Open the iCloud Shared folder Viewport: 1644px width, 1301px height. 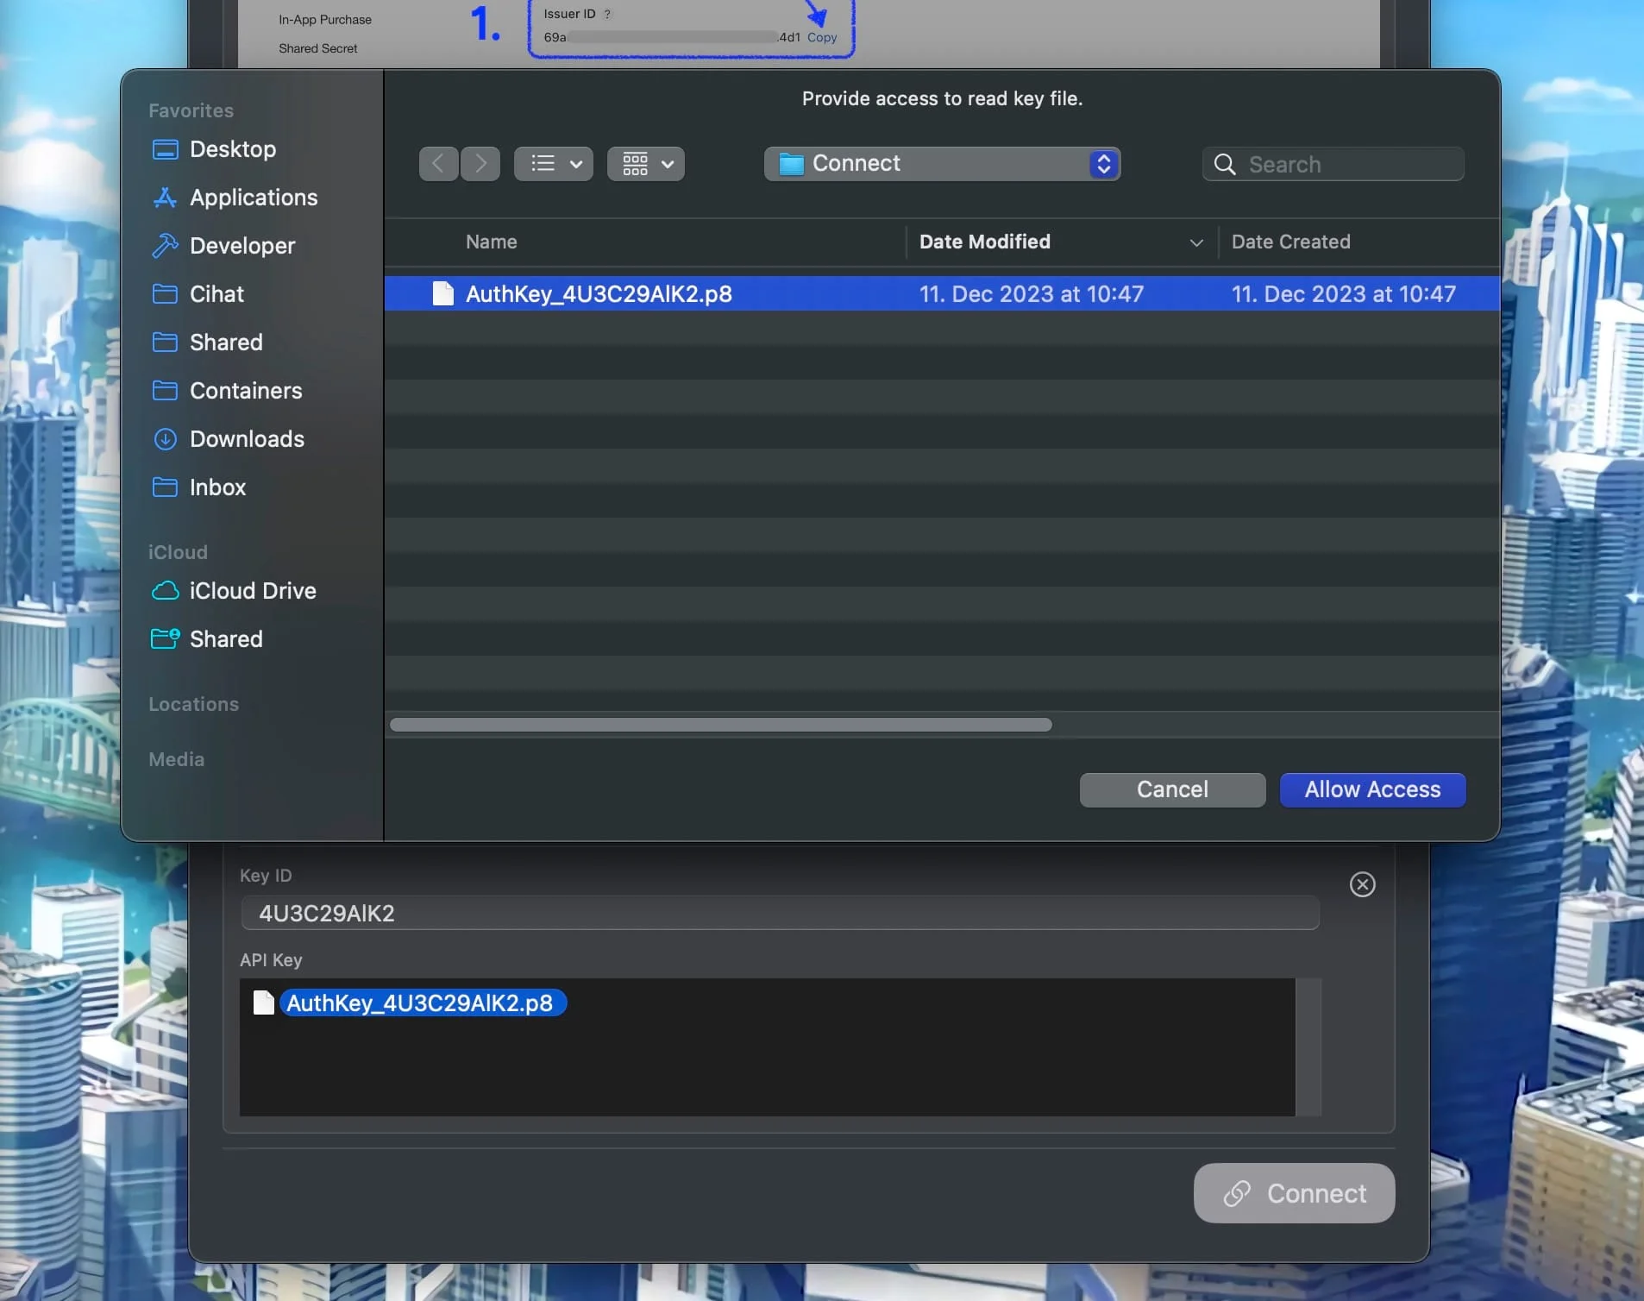[x=226, y=639]
